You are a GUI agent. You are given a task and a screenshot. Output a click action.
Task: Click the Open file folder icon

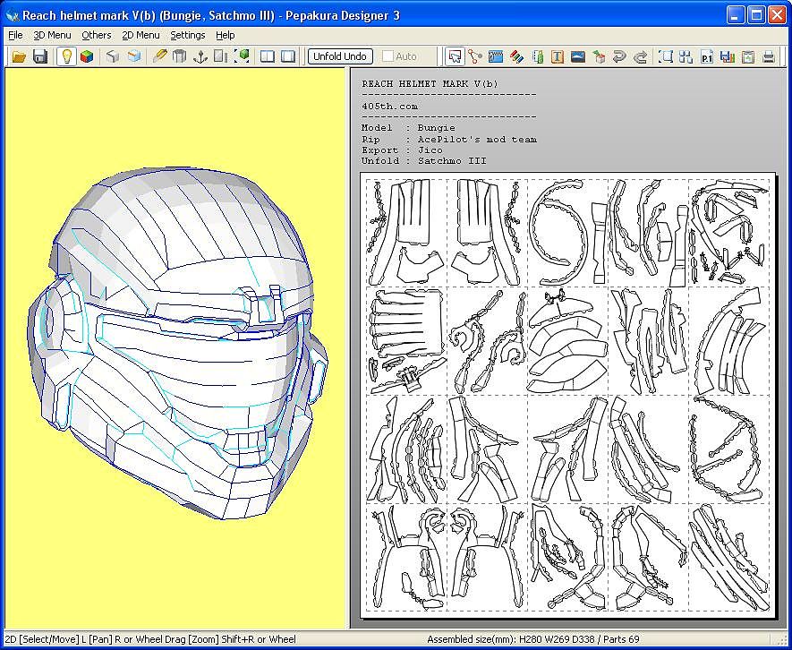click(x=19, y=56)
